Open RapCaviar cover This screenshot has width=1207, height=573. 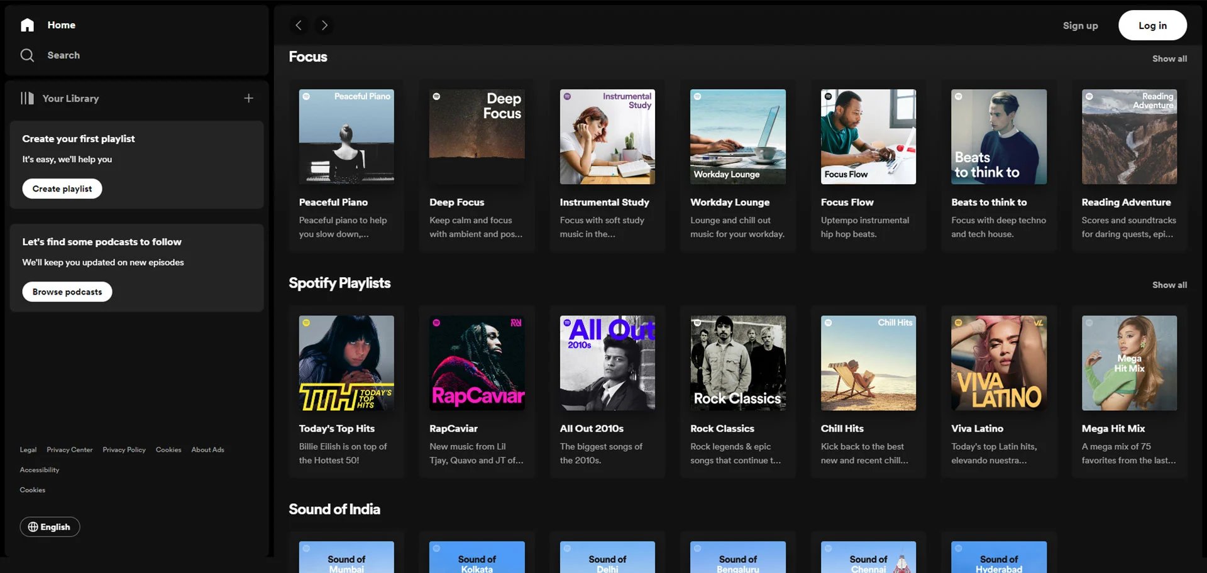pyautogui.click(x=477, y=363)
